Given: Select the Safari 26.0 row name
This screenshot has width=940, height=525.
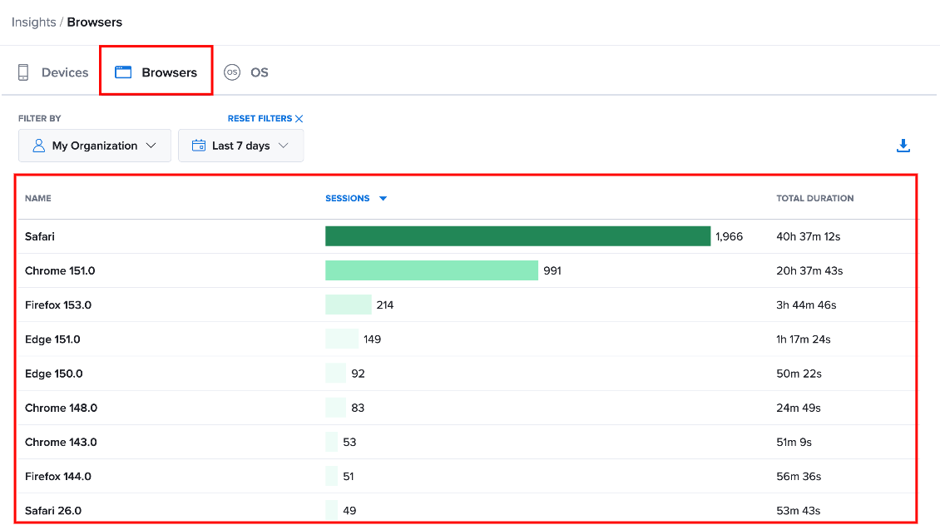Looking at the screenshot, I should 52,511.
